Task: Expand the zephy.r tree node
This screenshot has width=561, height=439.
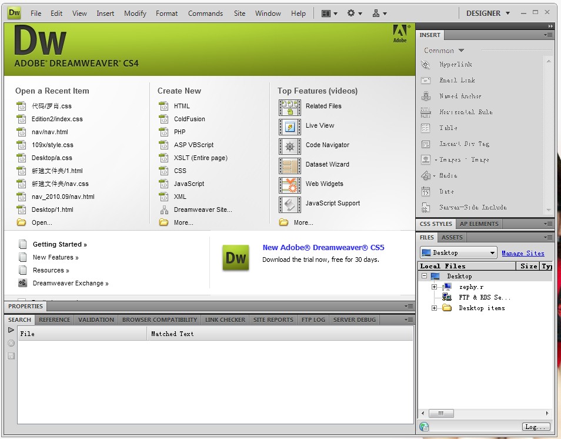Action: (x=434, y=287)
